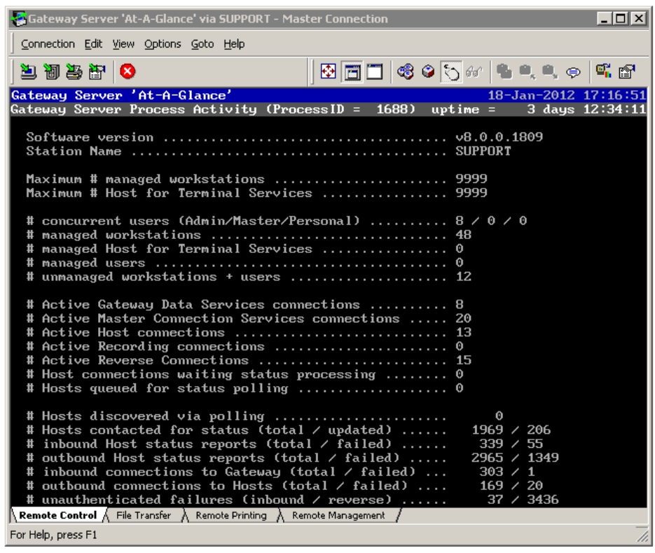
Task: Switch to the File Transfer tab
Action: (144, 515)
